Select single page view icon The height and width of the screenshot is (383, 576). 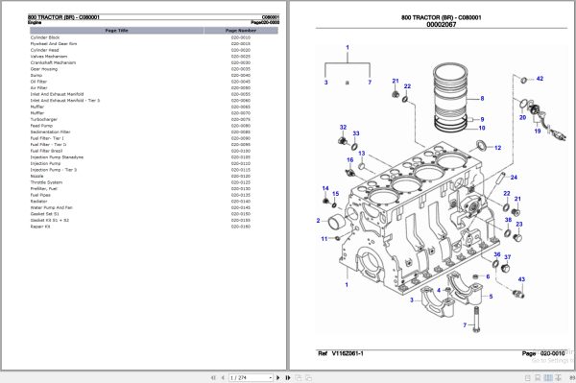tap(527, 377)
